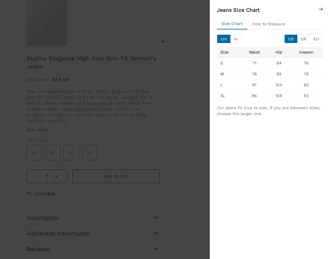This screenshot has height=259, width=330.
Task: Decrease quantity with the minus icon
Action: 38,176
